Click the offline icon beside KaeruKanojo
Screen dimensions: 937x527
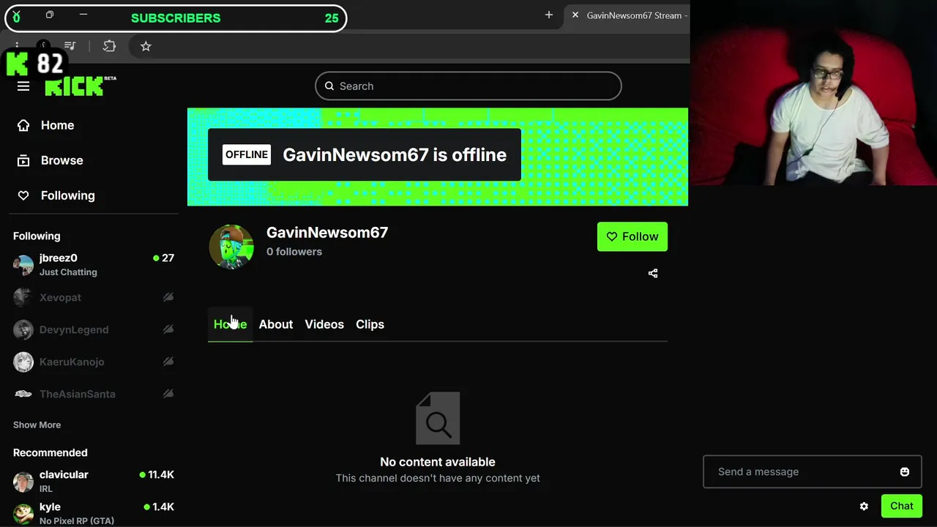[168, 362]
